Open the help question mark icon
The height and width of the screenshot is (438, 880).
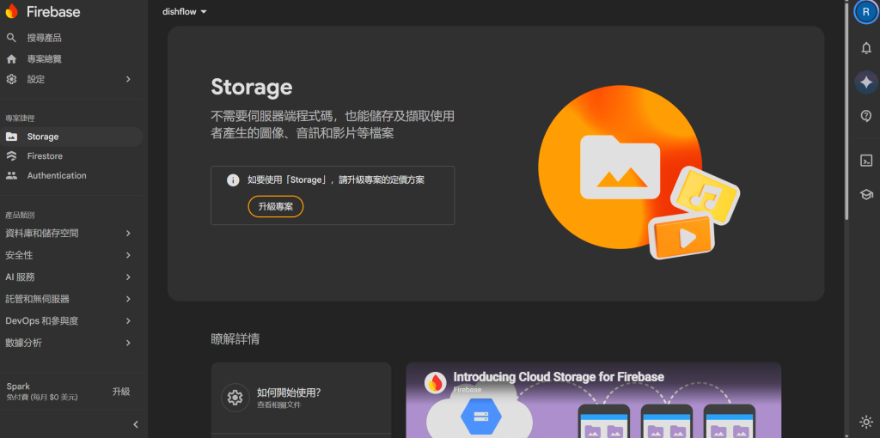pyautogui.click(x=866, y=116)
